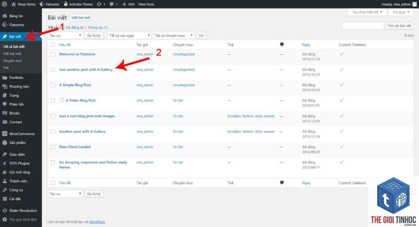Focus the post search input field
The width and height of the screenshot is (419, 227).
363,26
